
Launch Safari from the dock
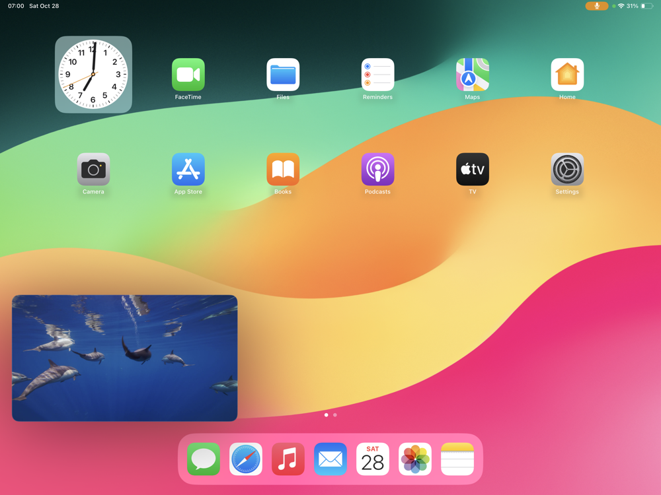tap(246, 459)
